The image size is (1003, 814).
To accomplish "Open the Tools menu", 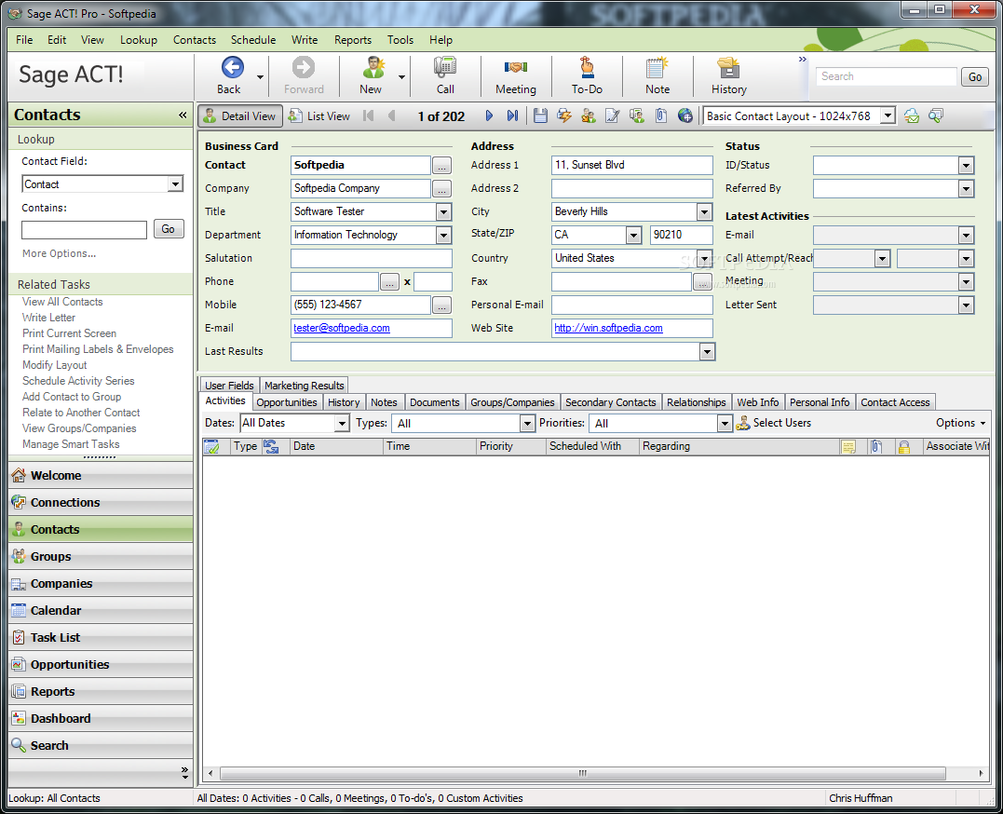I will coord(400,40).
